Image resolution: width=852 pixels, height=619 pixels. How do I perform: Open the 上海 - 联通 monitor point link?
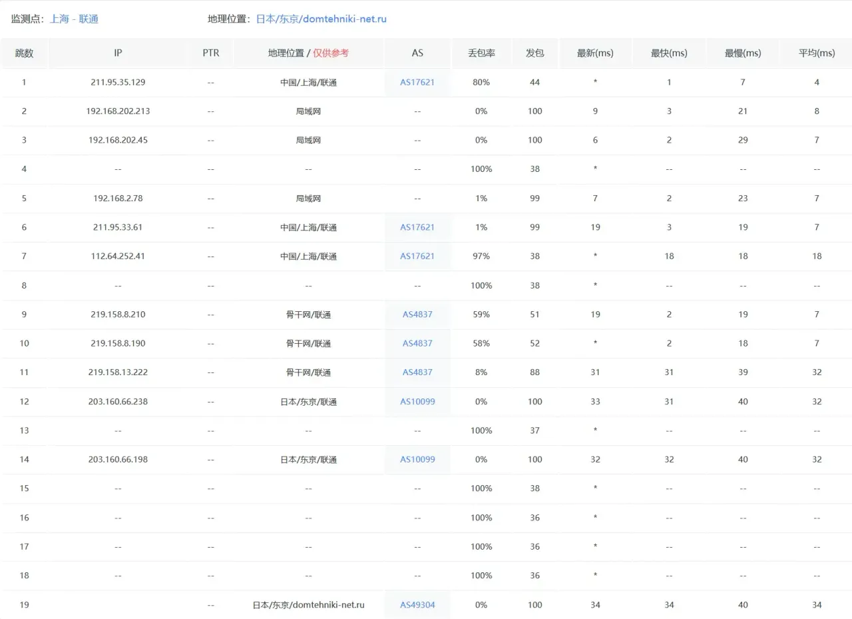coord(74,19)
